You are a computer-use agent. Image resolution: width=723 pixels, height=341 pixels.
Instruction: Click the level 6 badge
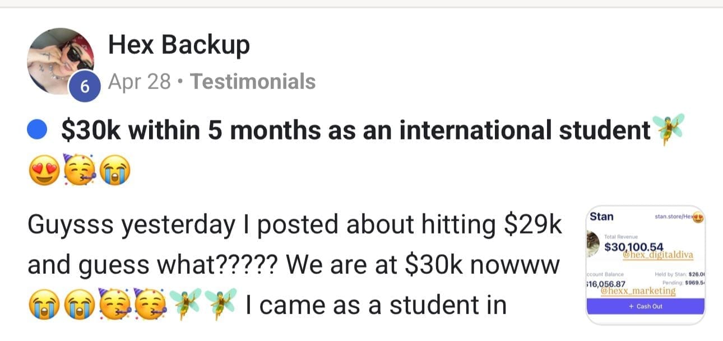click(85, 87)
